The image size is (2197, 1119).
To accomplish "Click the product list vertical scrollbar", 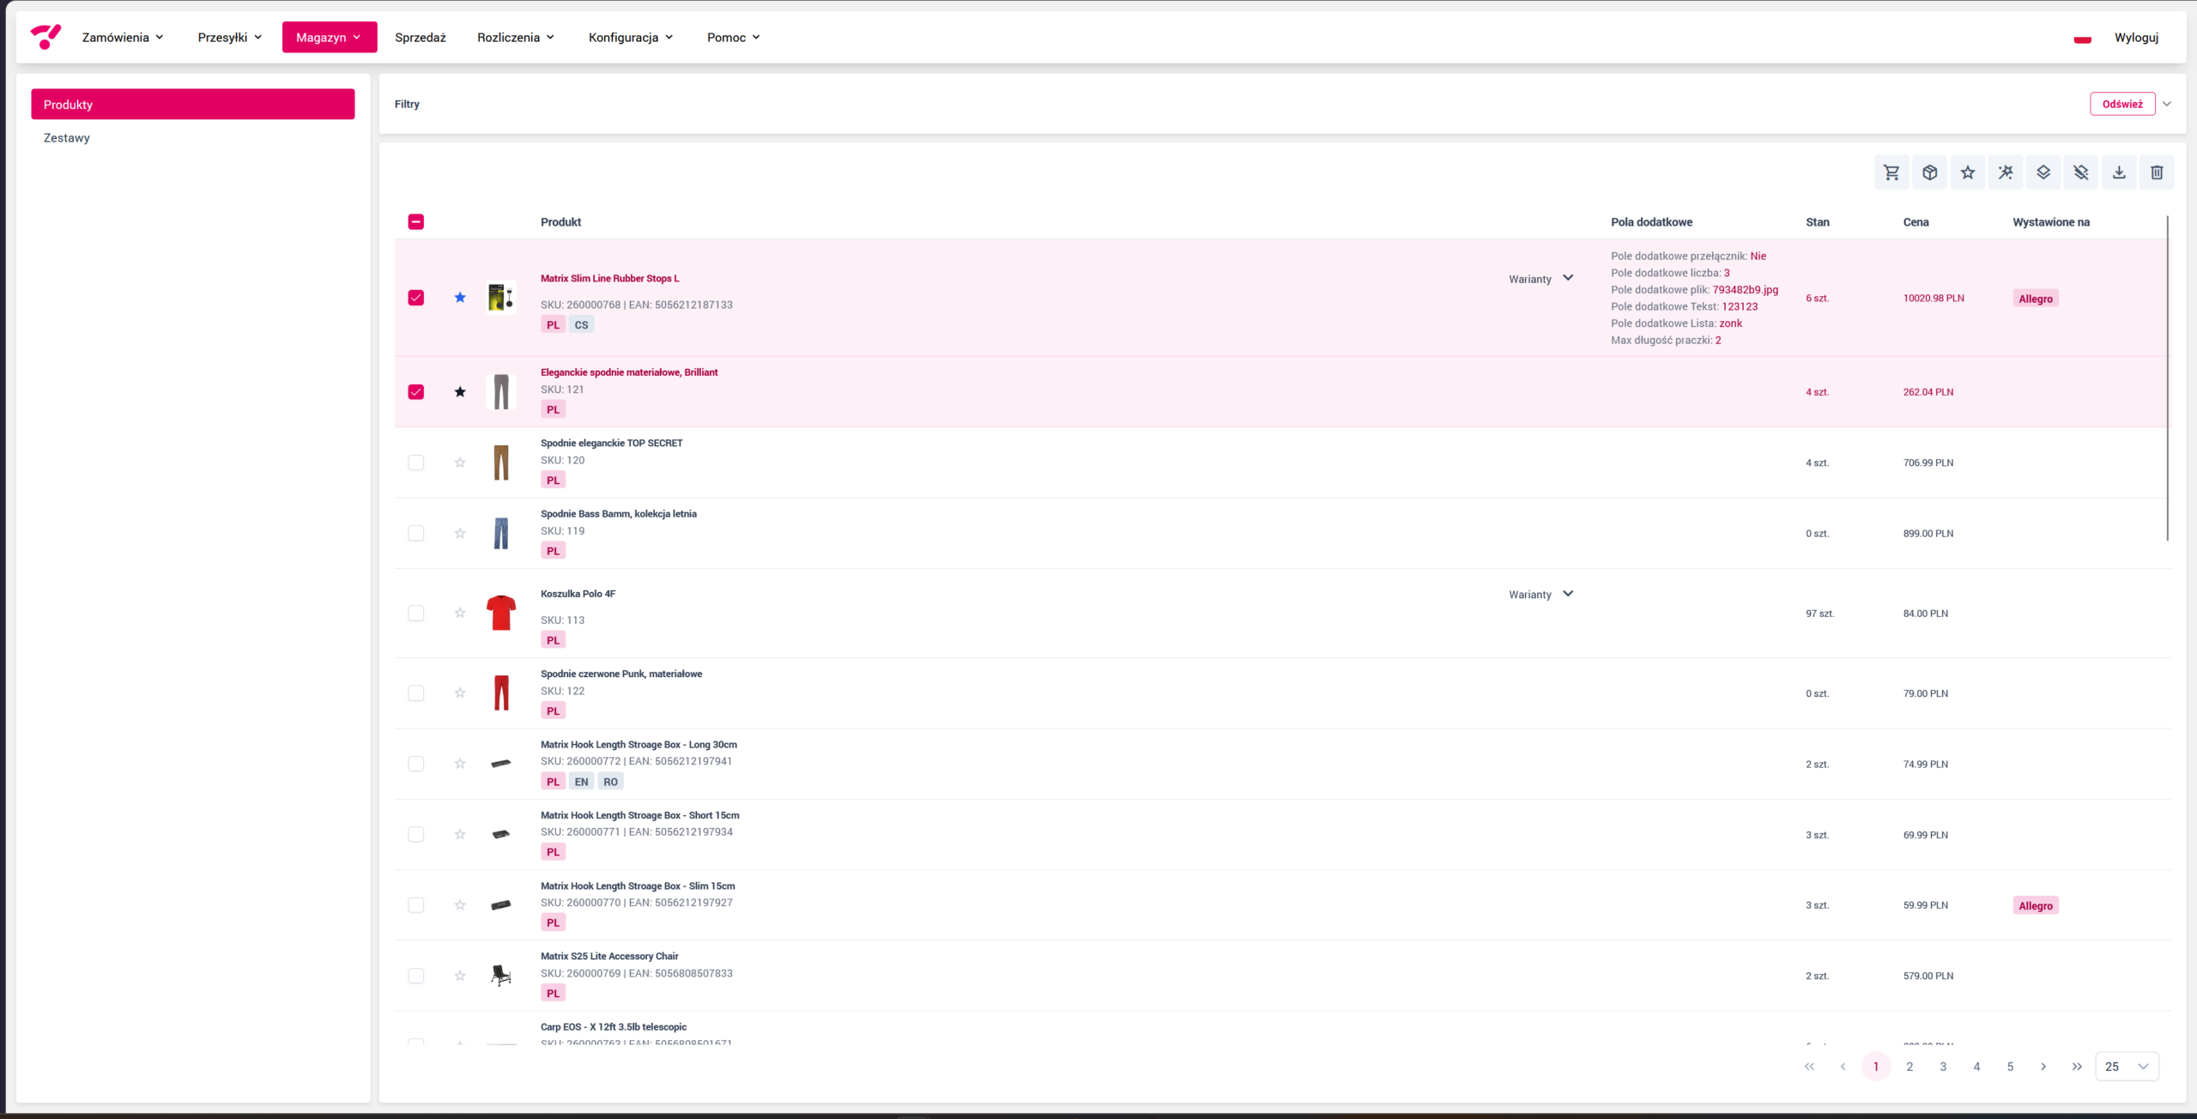I will [x=2168, y=378].
